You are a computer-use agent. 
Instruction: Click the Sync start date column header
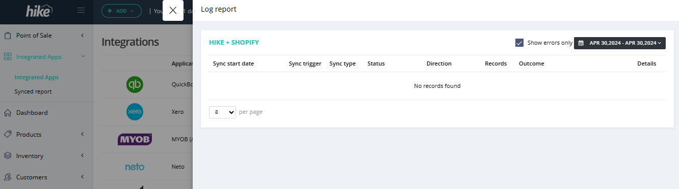click(233, 64)
